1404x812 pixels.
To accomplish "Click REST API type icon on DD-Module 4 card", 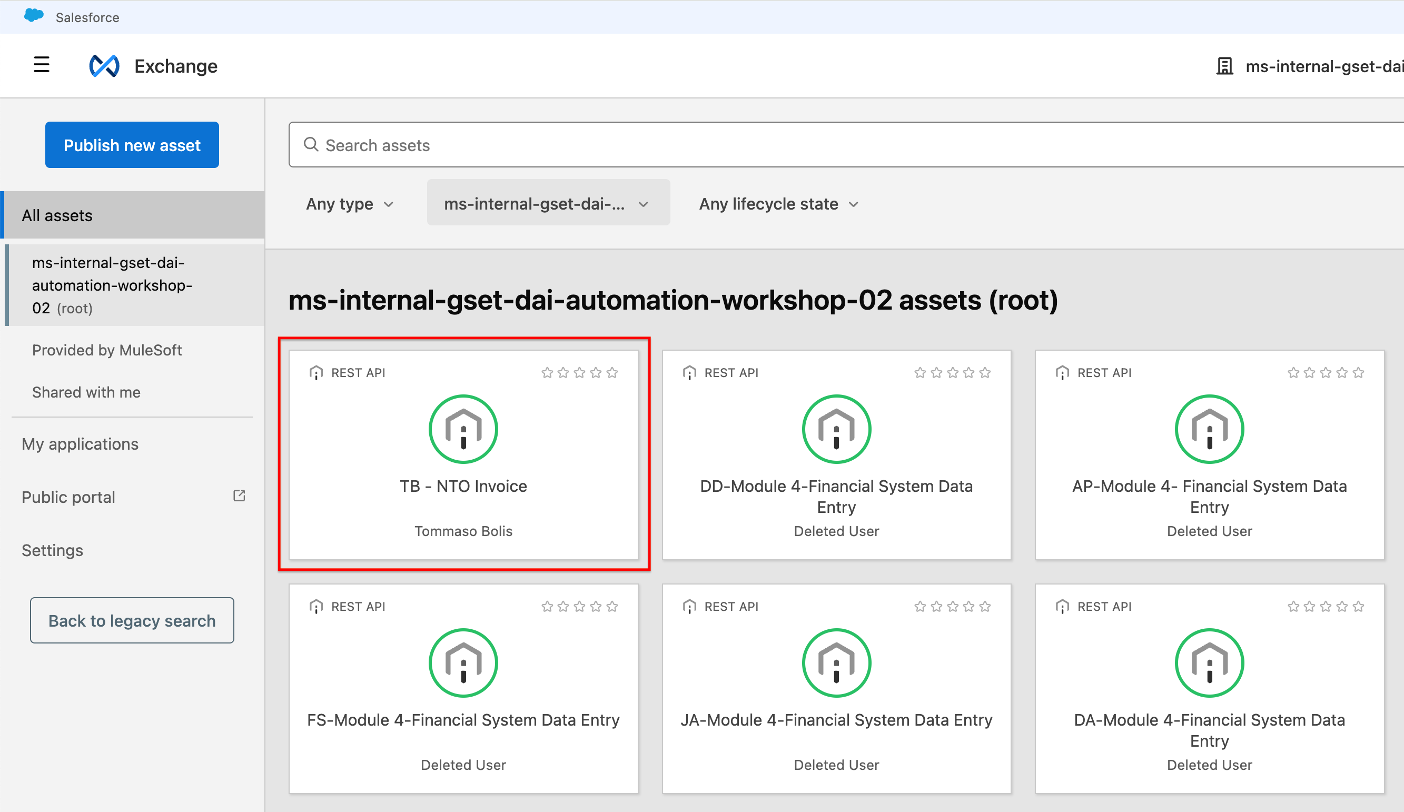I will pyautogui.click(x=689, y=373).
